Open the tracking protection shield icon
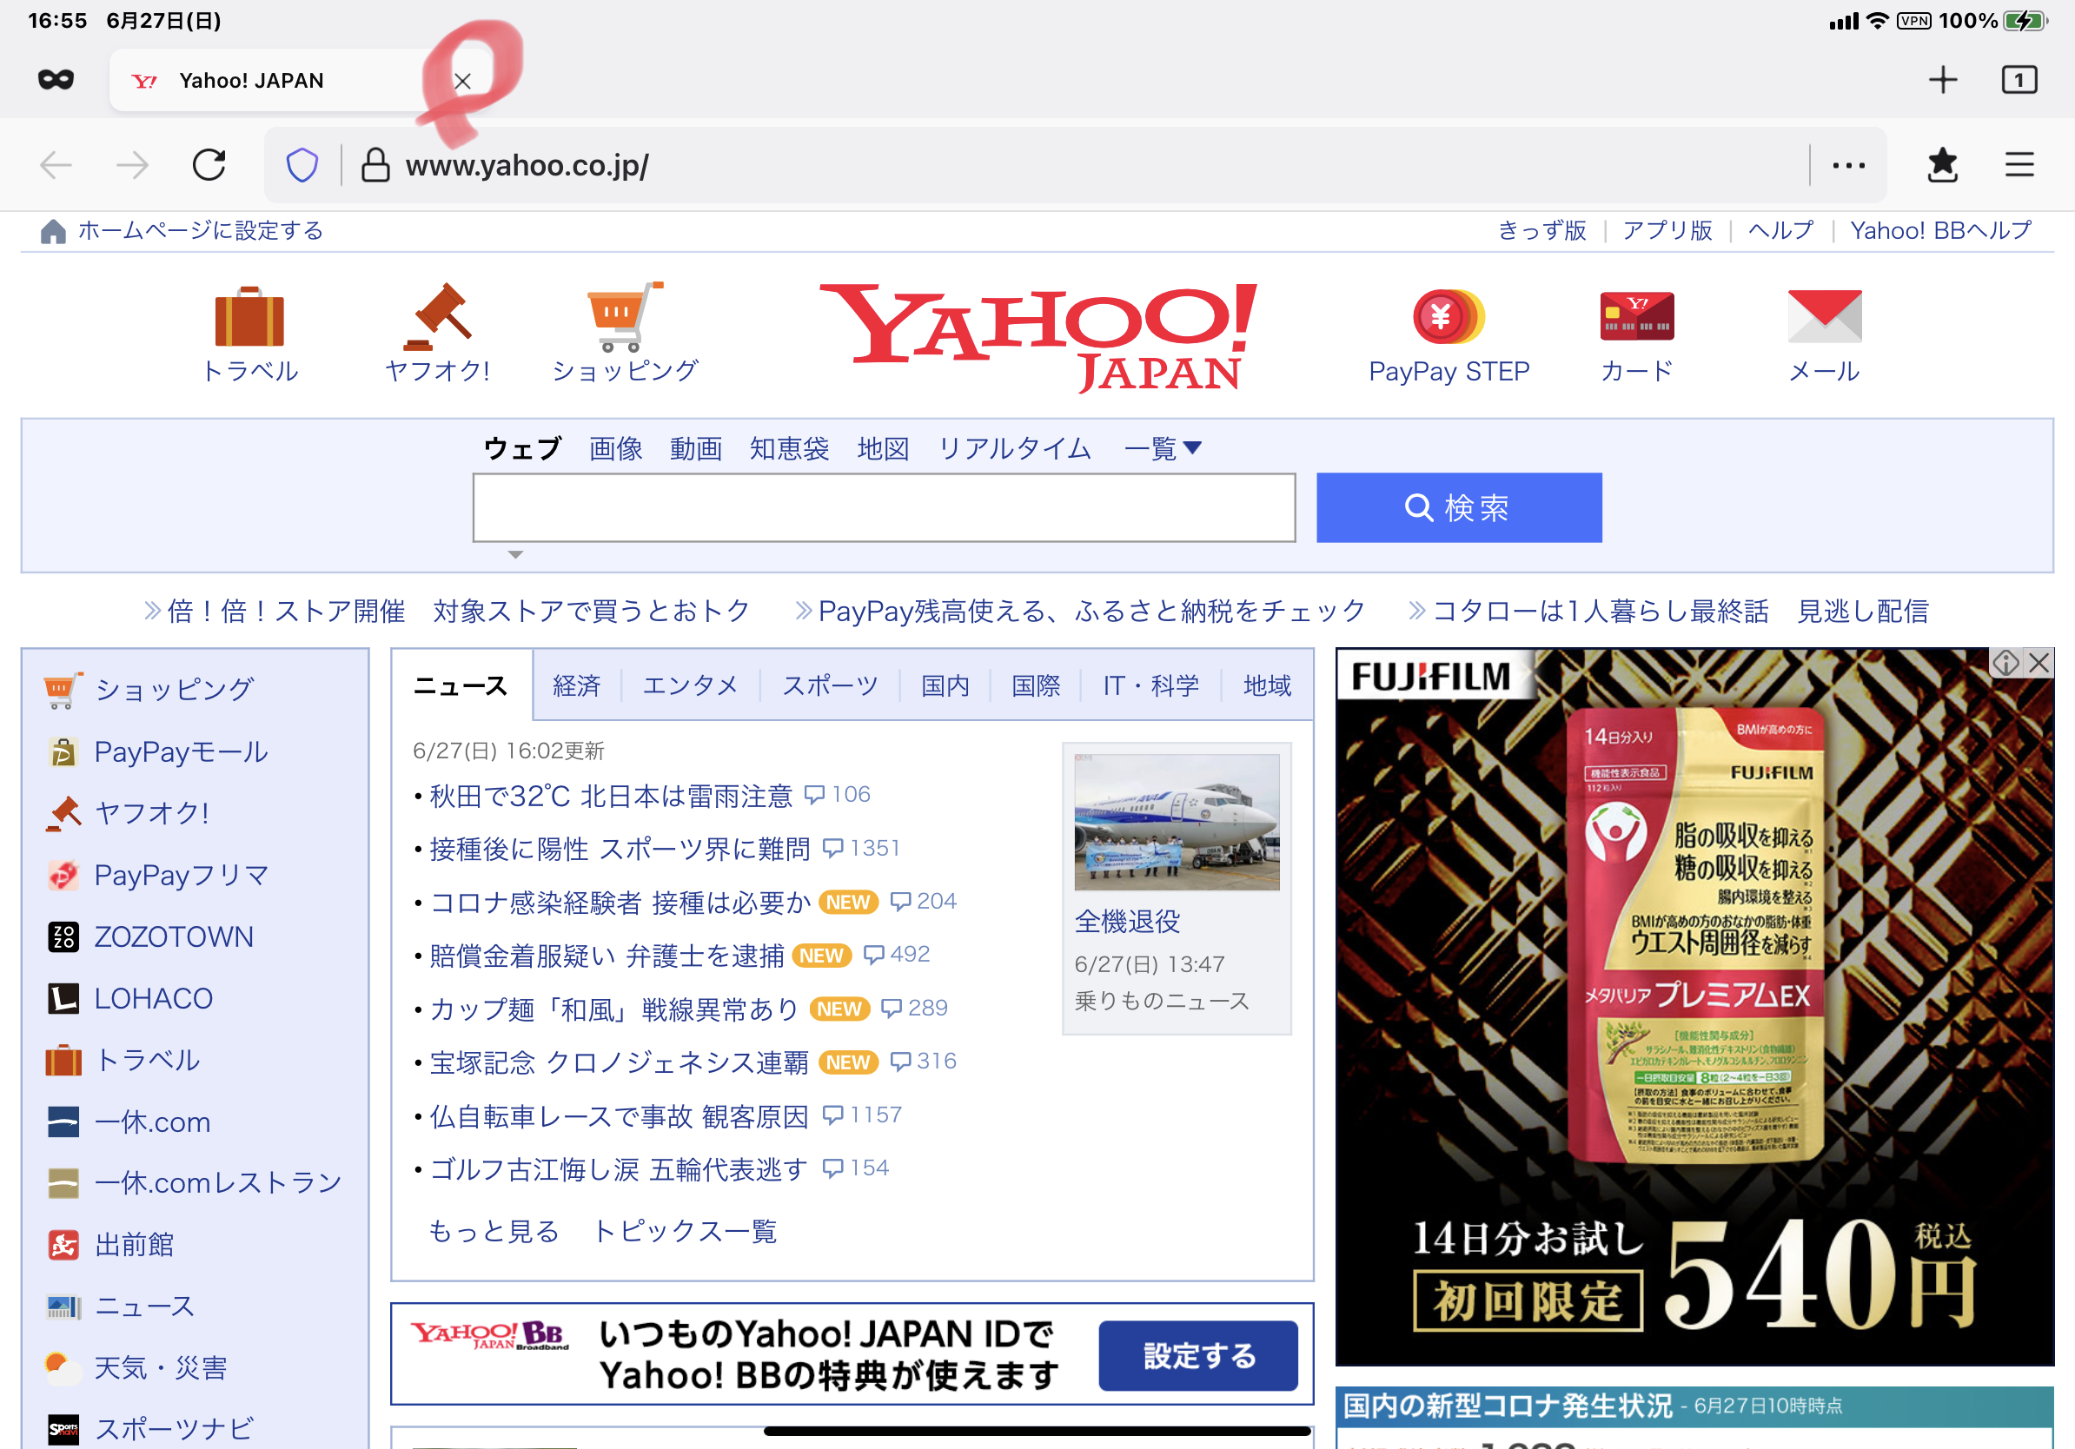Image resolution: width=2075 pixels, height=1449 pixels. click(x=302, y=165)
